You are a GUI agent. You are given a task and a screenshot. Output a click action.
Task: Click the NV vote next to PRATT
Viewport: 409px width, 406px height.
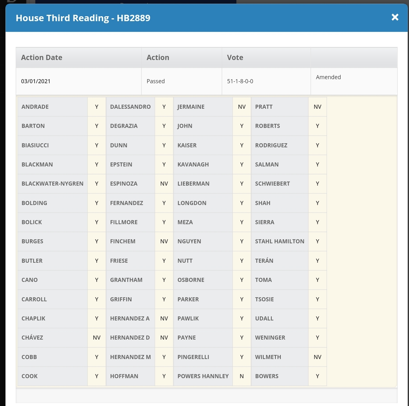[x=317, y=107]
